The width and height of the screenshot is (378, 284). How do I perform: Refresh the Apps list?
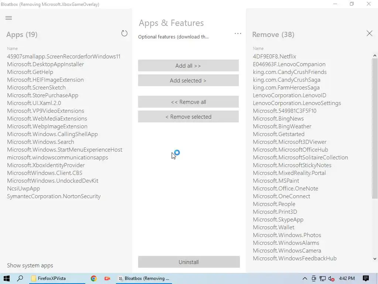click(x=124, y=33)
